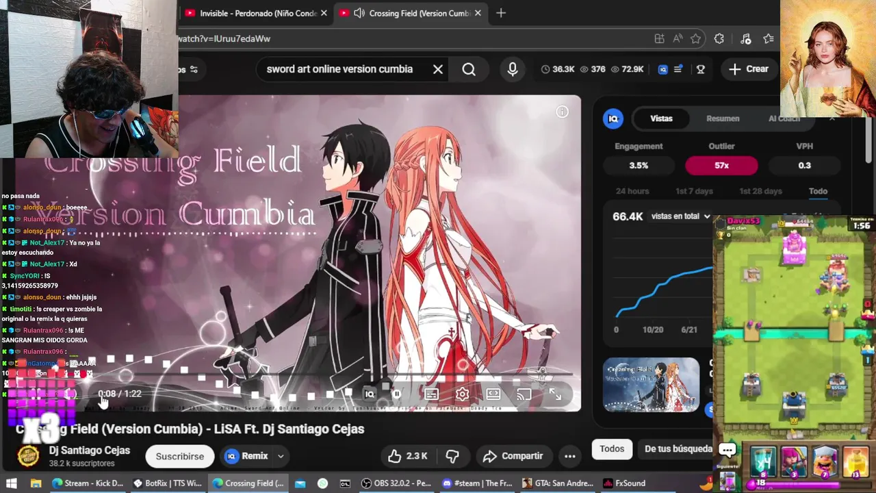Switch the video to full screen
876x493 pixels.
pos(555,394)
